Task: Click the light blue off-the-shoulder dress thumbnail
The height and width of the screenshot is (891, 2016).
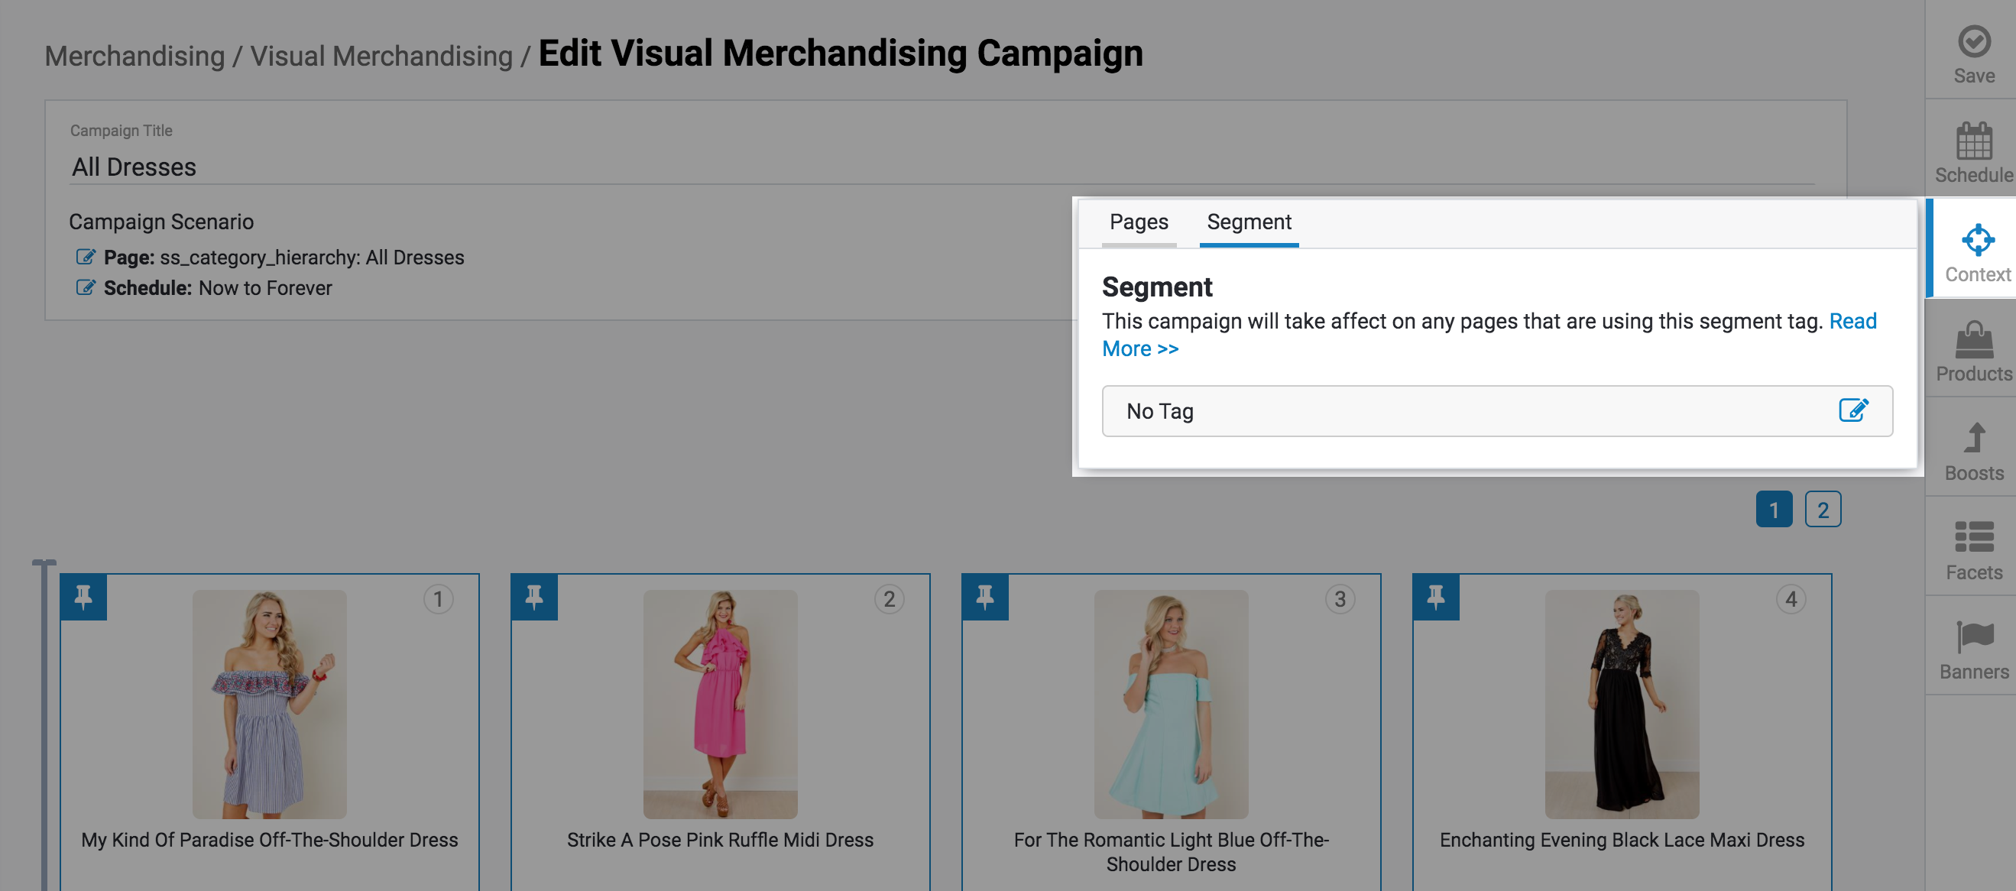Action: click(1172, 702)
